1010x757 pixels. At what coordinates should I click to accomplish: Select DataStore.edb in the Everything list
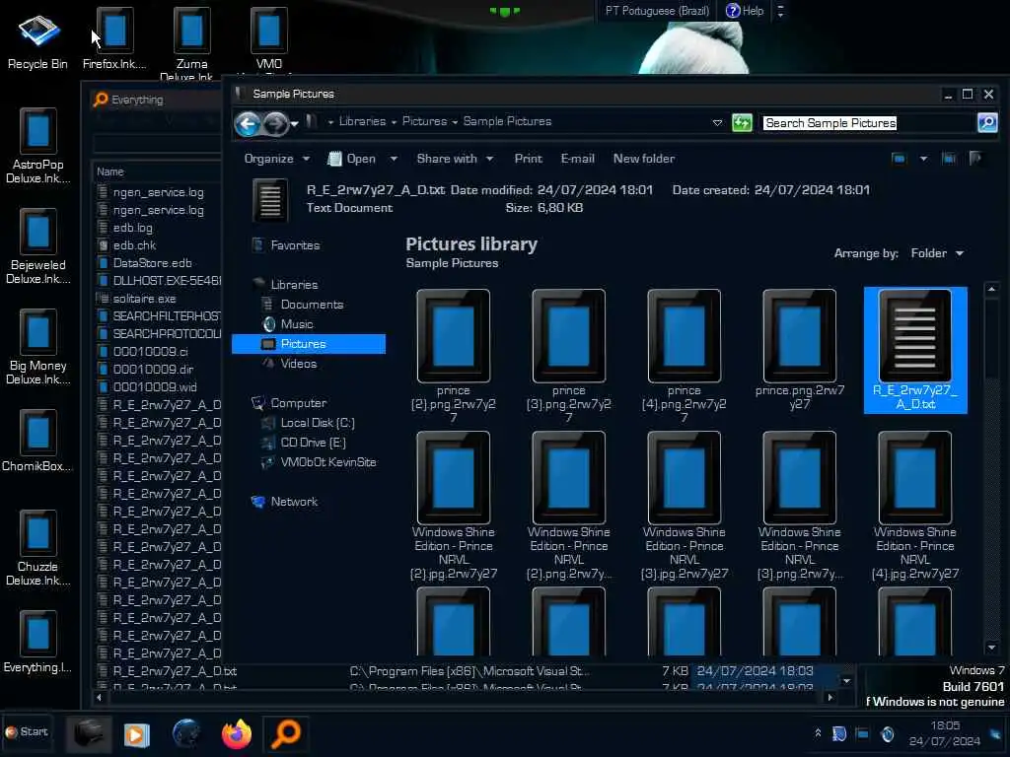pyautogui.click(x=152, y=263)
